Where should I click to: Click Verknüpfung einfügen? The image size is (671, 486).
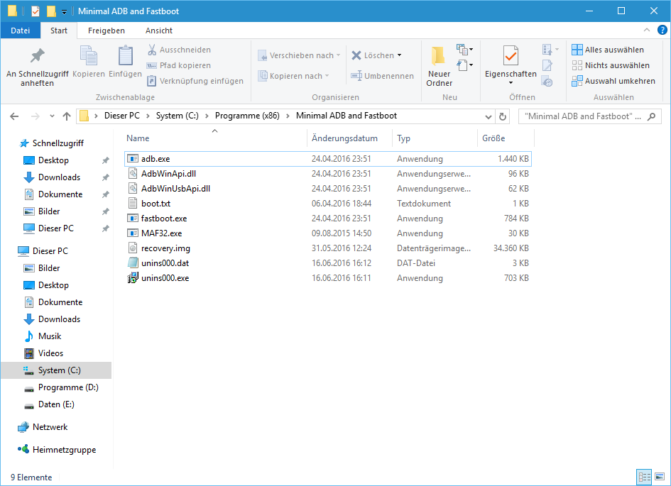point(195,81)
